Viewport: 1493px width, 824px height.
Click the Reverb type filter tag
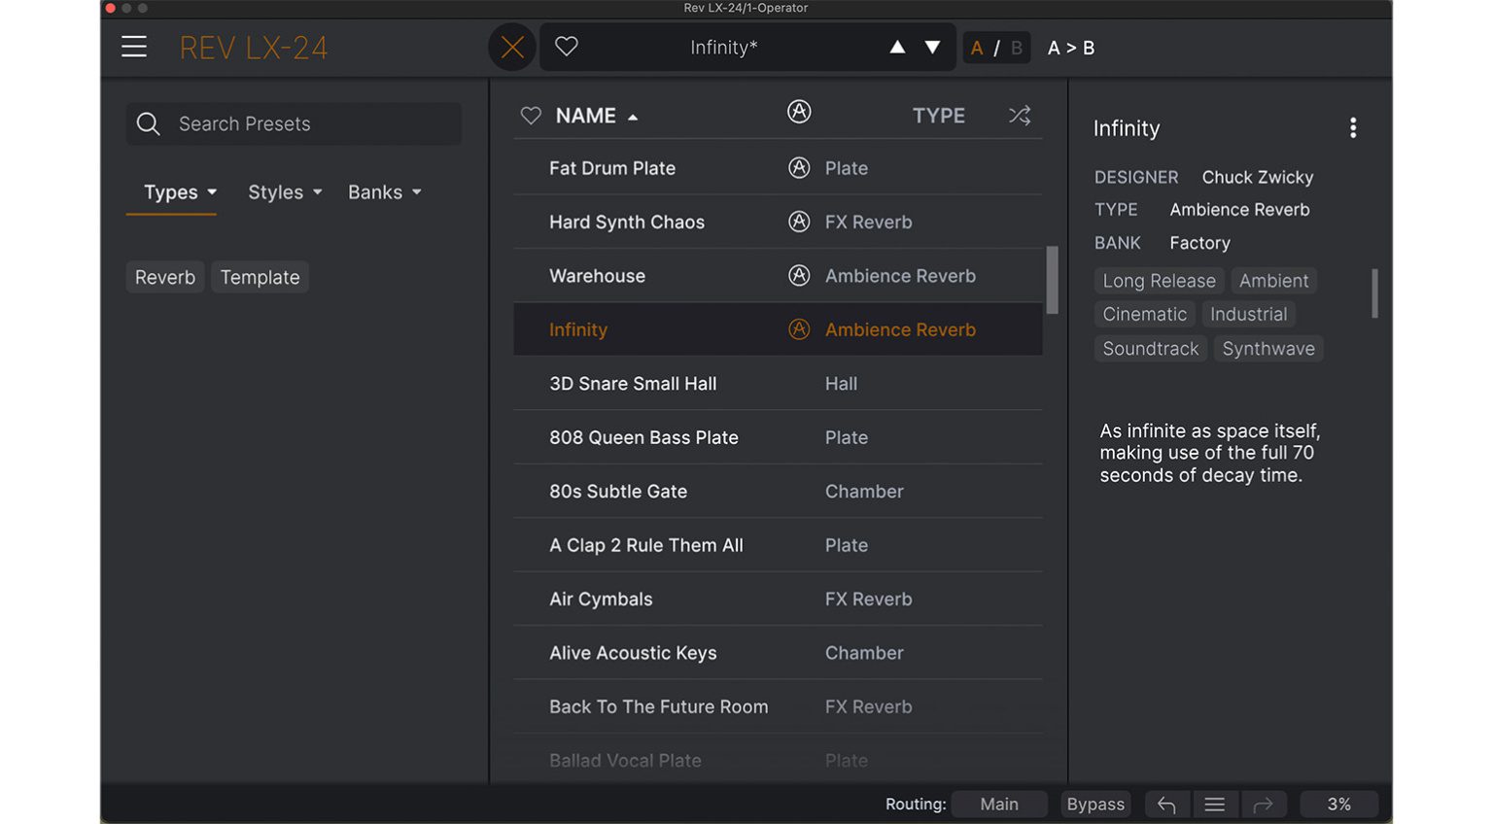[x=165, y=277]
